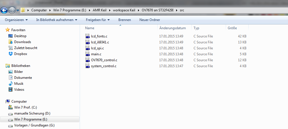Open drive Win 7 Programme (E:) in sidebar
The height and width of the screenshot is (129, 288).
(31, 119)
